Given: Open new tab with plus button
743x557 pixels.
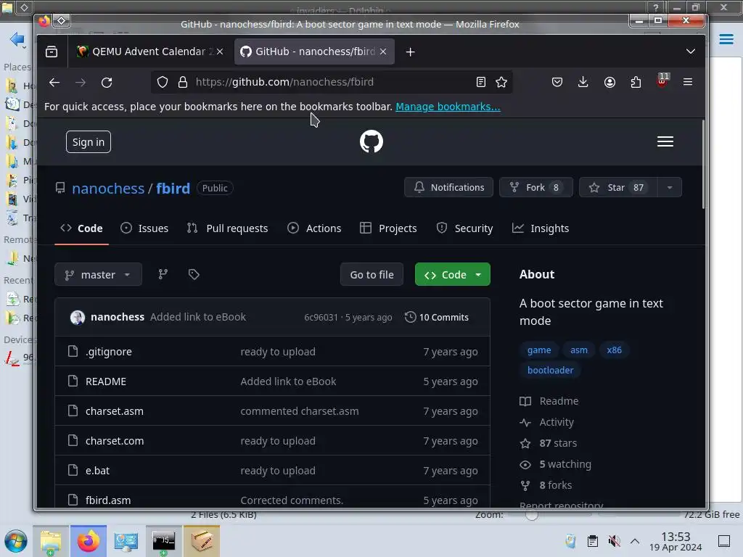Looking at the screenshot, I should point(411,52).
